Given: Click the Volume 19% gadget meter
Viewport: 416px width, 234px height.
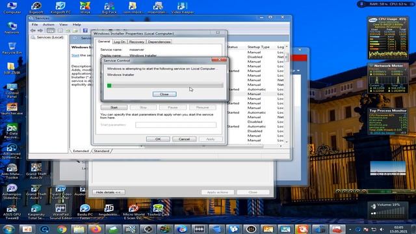Looking at the screenshot, I should (387, 211).
